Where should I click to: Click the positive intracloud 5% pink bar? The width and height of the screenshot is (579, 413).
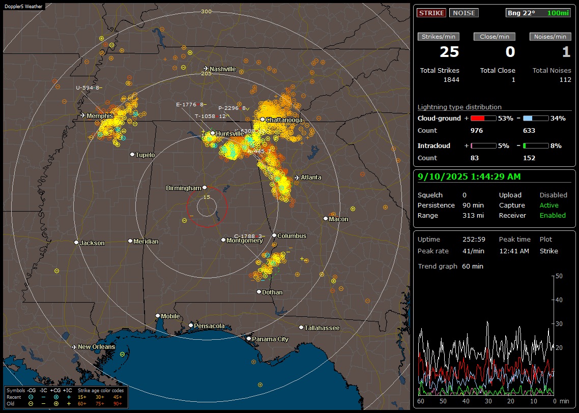coord(483,146)
